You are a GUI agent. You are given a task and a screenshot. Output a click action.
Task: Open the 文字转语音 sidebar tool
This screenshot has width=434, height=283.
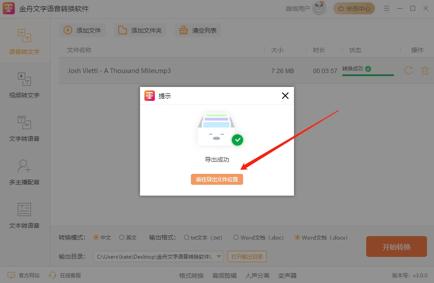[x=24, y=128]
